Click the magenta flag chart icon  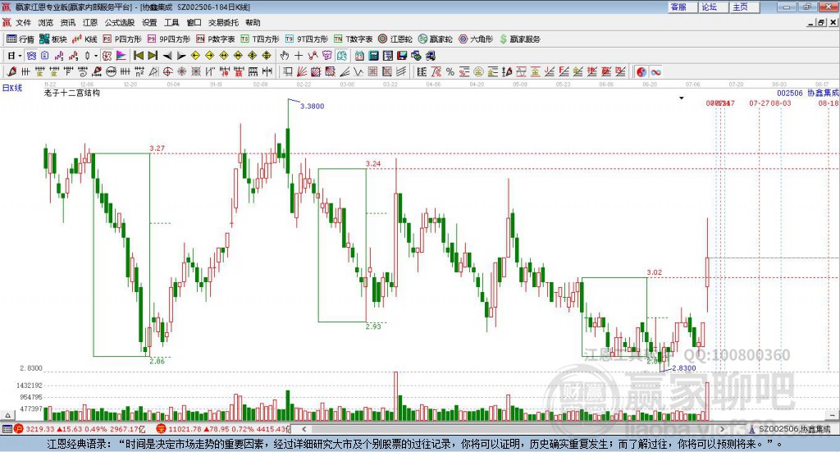pos(121,56)
